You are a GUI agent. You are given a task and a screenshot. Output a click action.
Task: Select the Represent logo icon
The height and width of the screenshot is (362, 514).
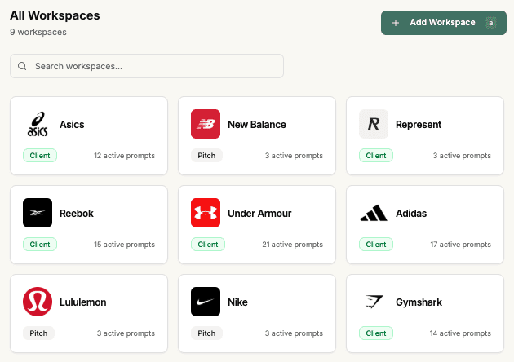coord(374,125)
